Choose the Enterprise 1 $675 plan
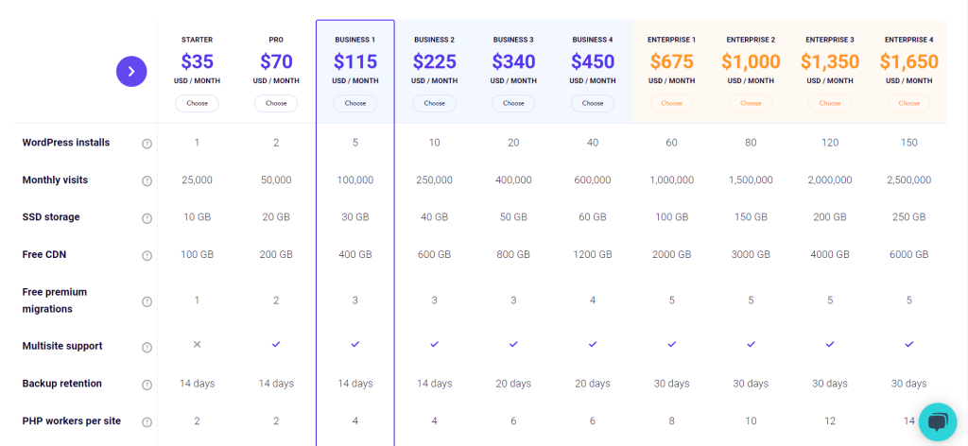Viewport: 968px width, 446px height. tap(672, 104)
